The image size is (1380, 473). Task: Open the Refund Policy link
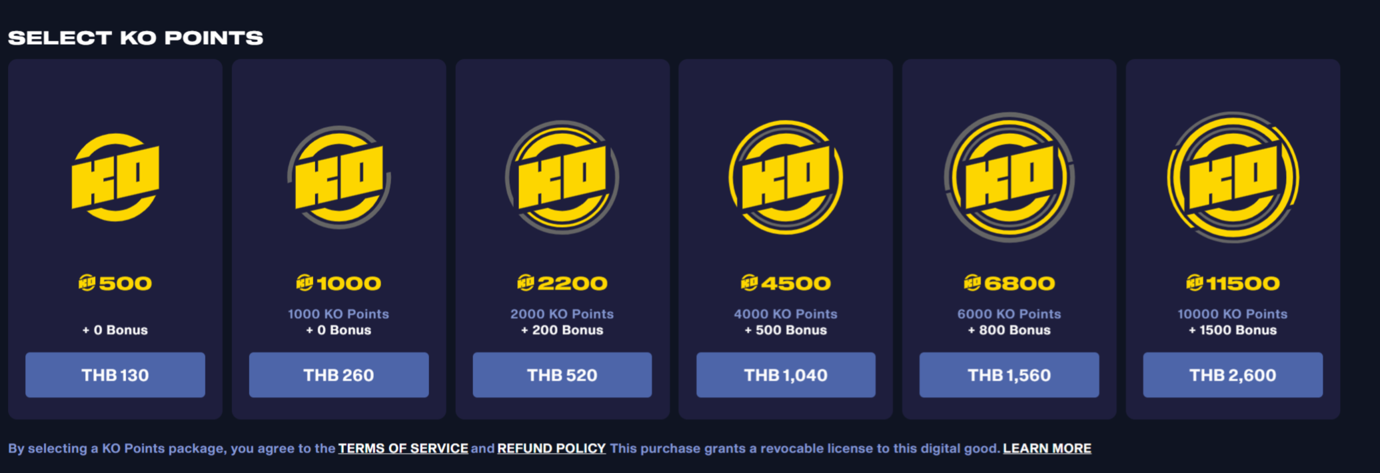pyautogui.click(x=552, y=448)
